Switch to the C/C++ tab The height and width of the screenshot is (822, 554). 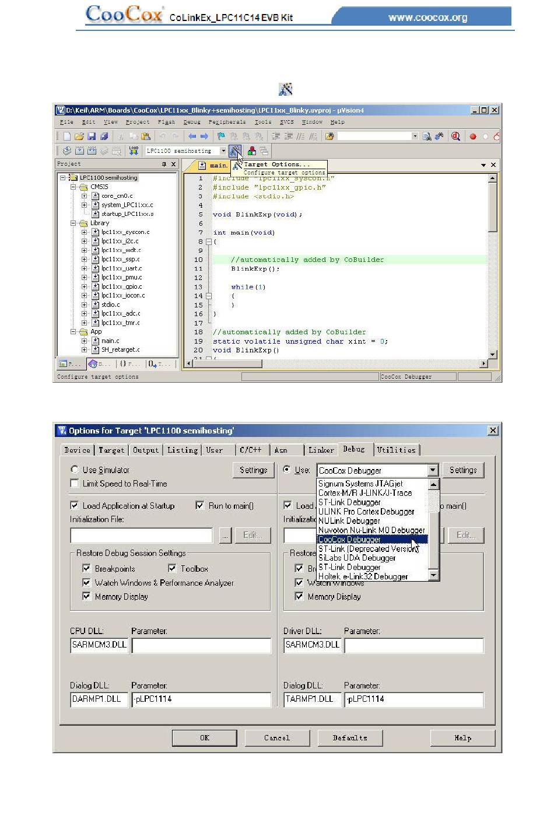click(251, 450)
